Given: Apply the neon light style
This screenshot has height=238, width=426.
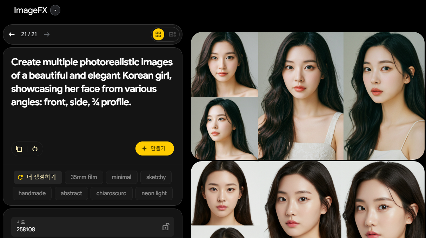Looking at the screenshot, I should (154, 193).
